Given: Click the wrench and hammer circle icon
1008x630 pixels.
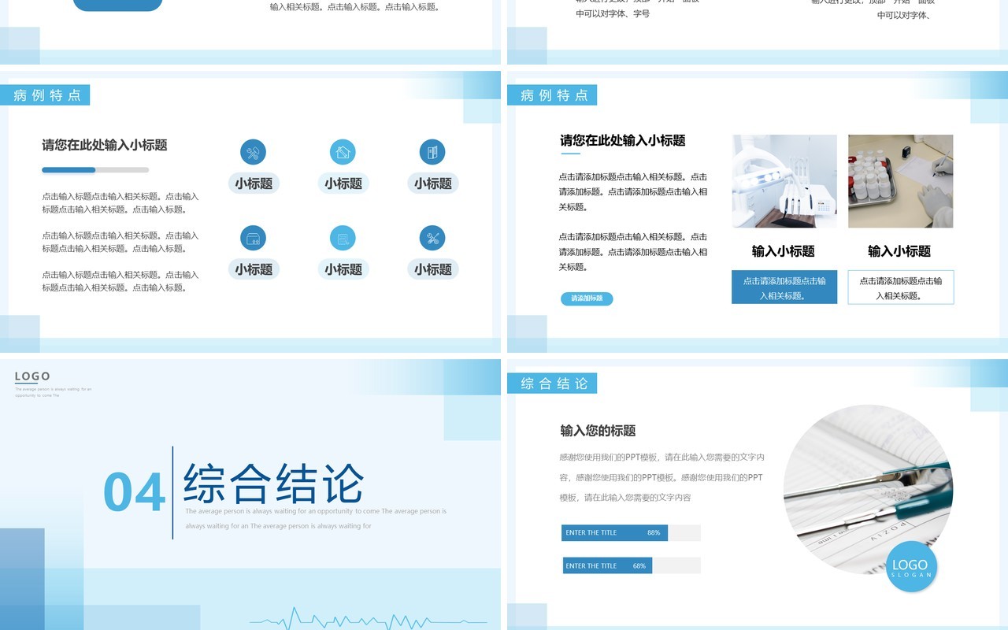Looking at the screenshot, I should pos(253,152).
